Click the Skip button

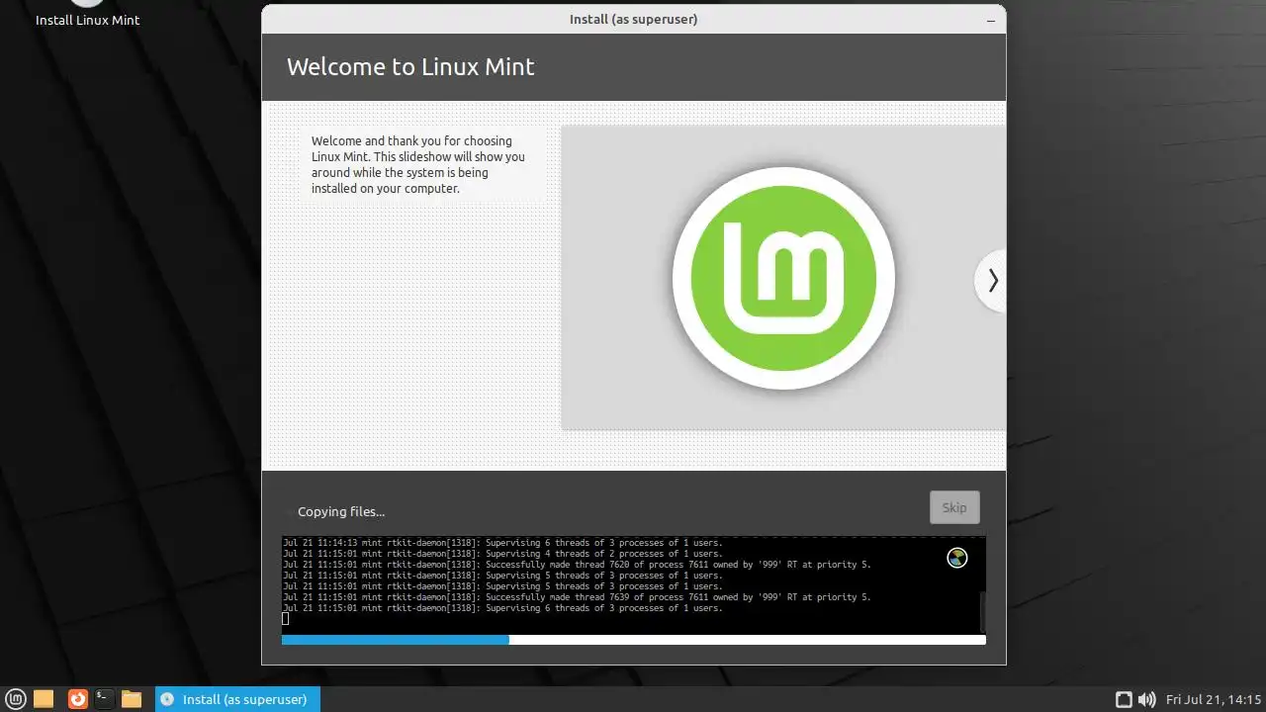coord(954,507)
